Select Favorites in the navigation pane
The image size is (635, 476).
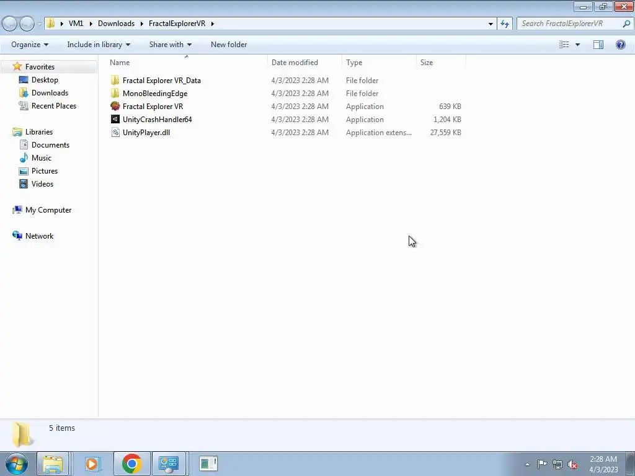point(40,66)
